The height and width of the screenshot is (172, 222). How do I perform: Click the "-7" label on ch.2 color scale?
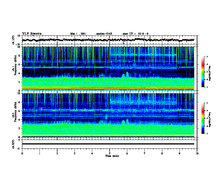207,134
